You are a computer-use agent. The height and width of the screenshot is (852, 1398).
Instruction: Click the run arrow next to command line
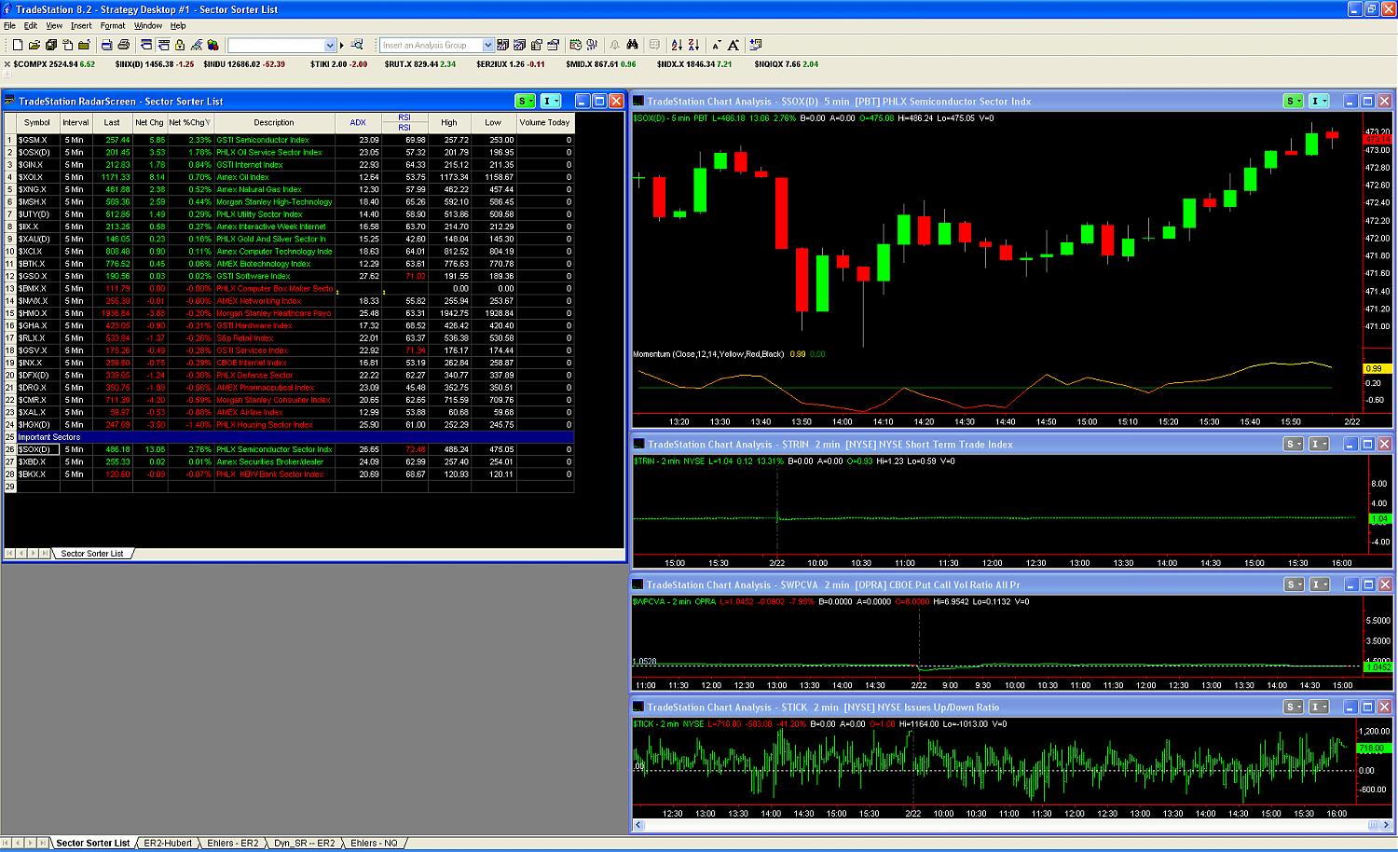(x=342, y=45)
